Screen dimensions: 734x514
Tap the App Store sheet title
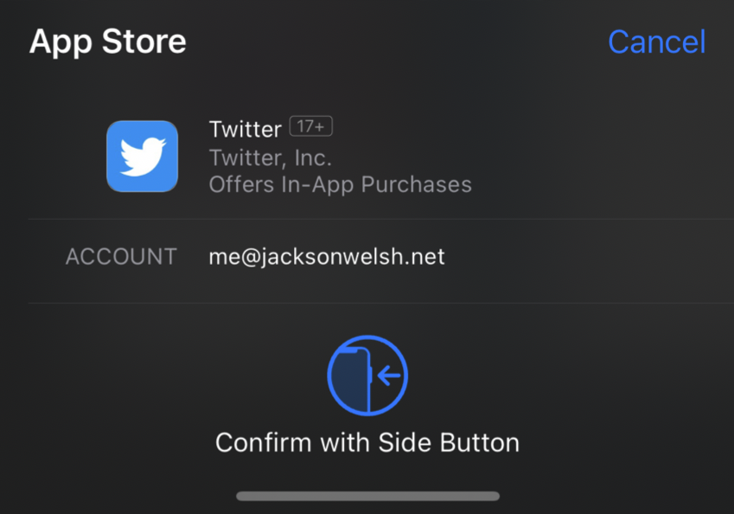107,42
